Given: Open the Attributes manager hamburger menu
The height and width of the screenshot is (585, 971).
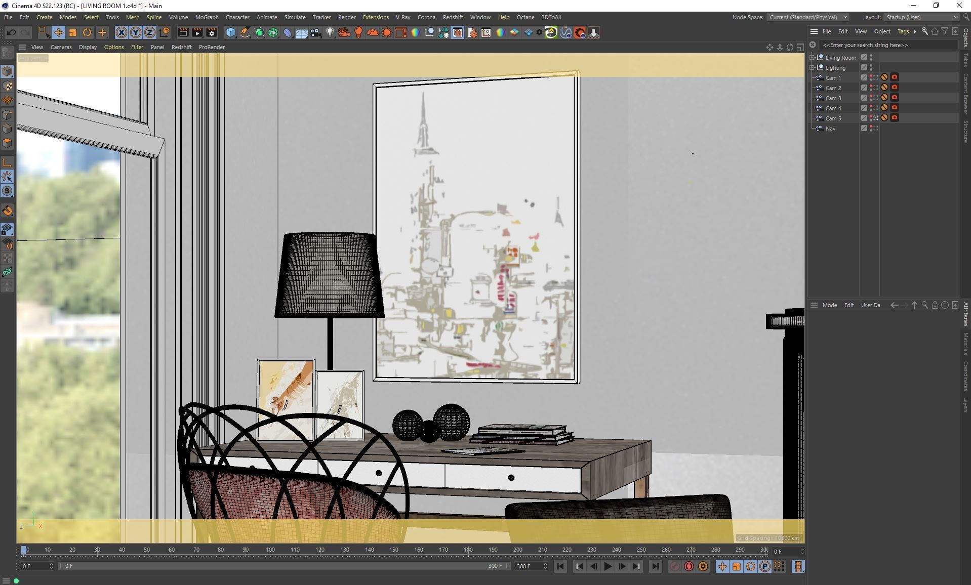Looking at the screenshot, I should 814,305.
